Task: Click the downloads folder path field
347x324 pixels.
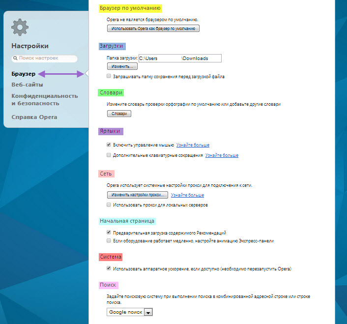Action: point(180,58)
